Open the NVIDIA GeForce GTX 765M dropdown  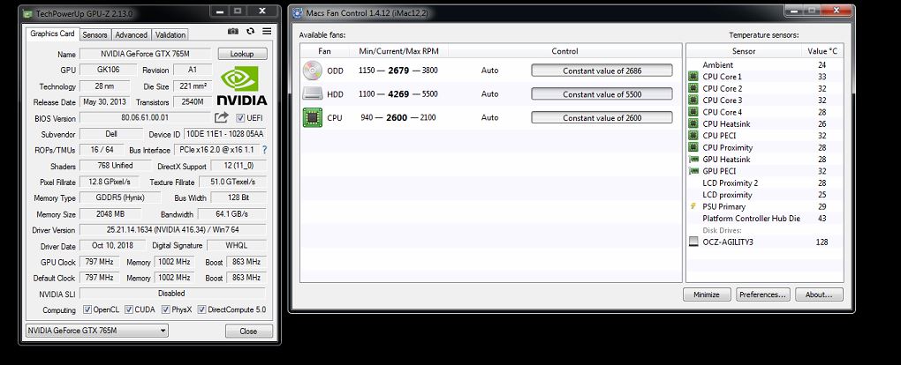pyautogui.click(x=97, y=331)
